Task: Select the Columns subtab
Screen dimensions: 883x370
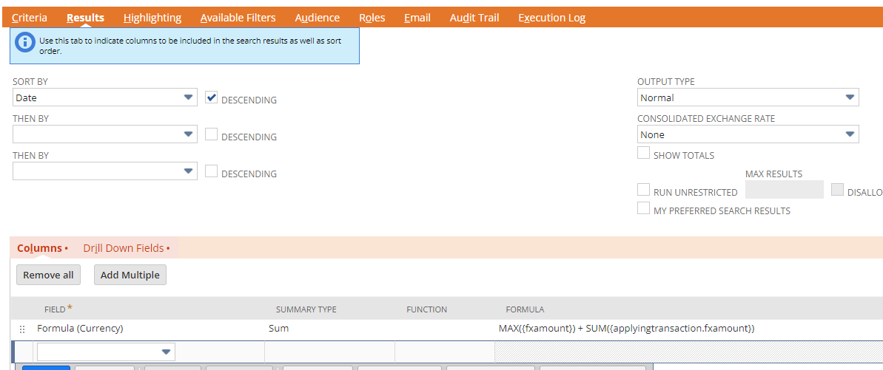Action: click(42, 248)
